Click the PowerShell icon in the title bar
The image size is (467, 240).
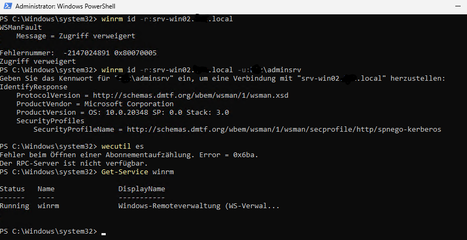(7, 6)
